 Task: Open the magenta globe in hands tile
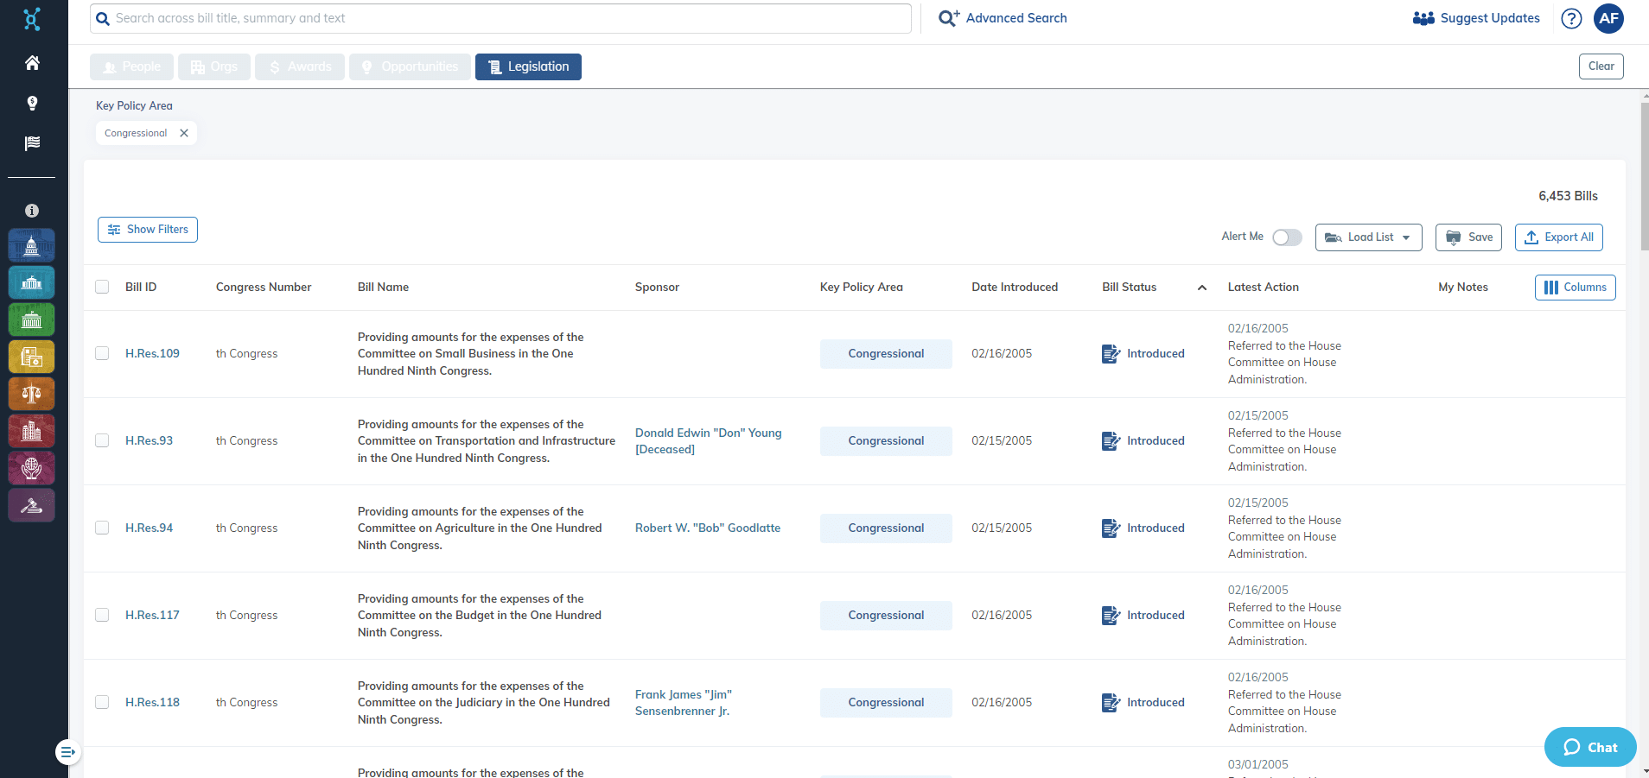(32, 469)
